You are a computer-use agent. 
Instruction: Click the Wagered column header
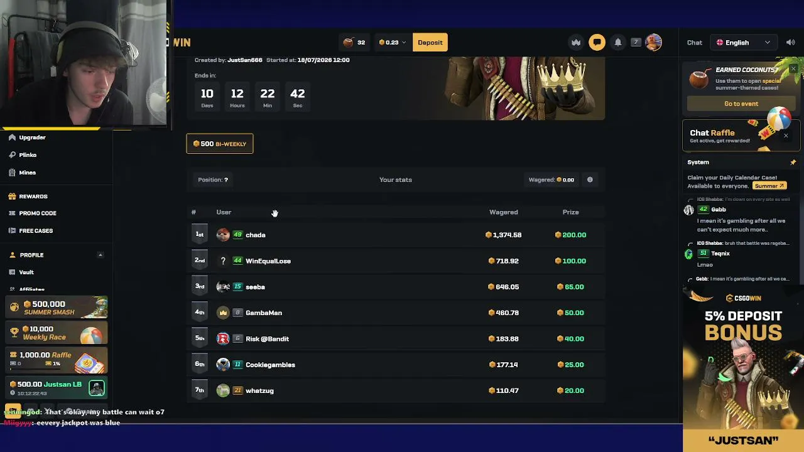coord(504,212)
